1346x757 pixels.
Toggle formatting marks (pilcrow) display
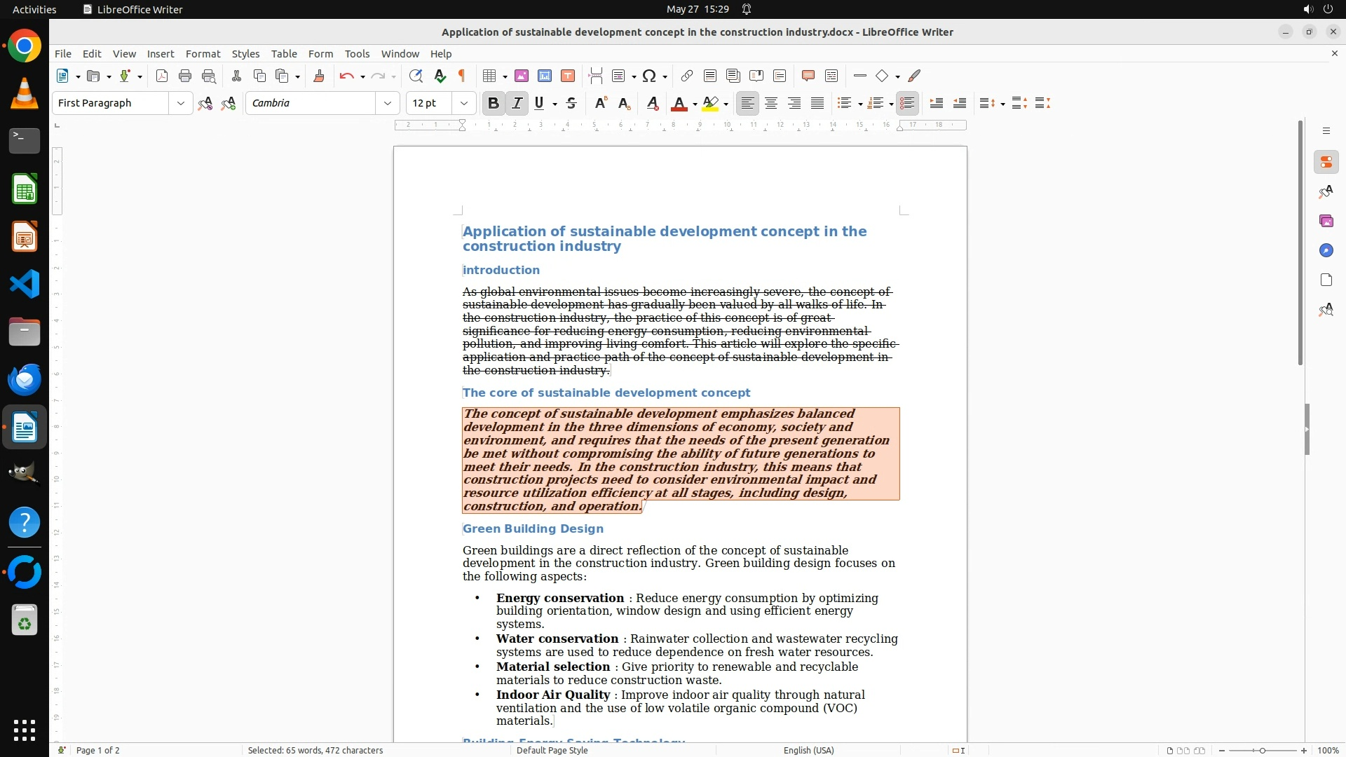[462, 76]
